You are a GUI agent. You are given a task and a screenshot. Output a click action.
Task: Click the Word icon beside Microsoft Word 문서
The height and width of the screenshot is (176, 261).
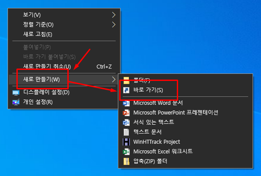point(126,103)
